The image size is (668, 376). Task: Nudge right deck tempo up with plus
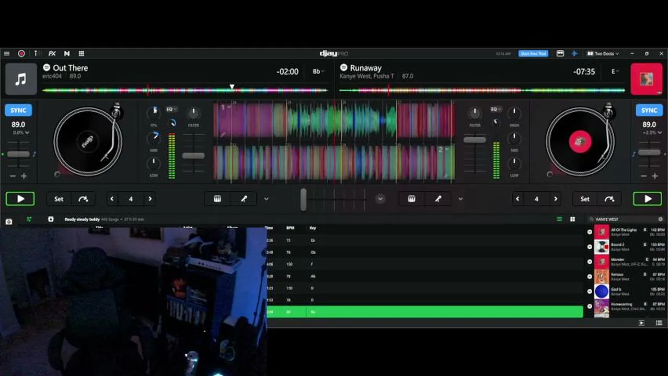(655, 176)
